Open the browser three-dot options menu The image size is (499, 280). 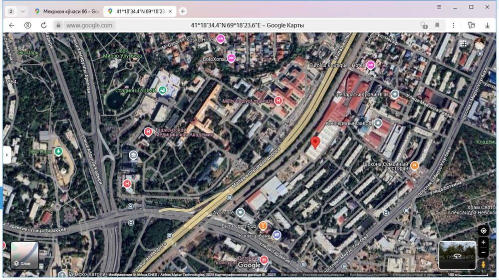[453, 25]
